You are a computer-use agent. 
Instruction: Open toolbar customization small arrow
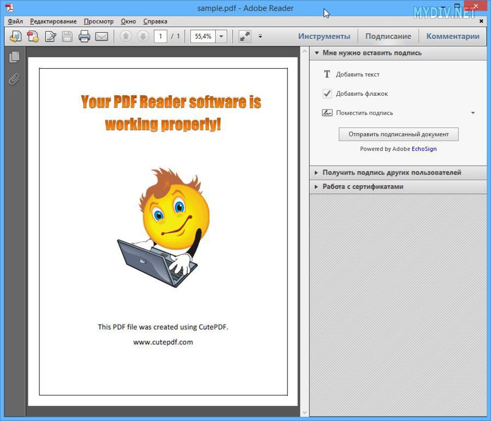(260, 36)
